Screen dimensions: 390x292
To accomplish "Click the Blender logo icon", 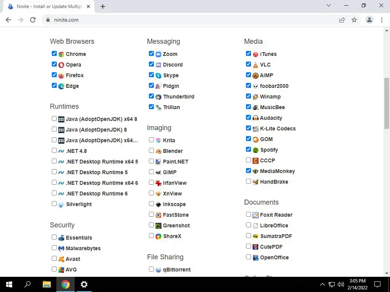I will 158,151.
